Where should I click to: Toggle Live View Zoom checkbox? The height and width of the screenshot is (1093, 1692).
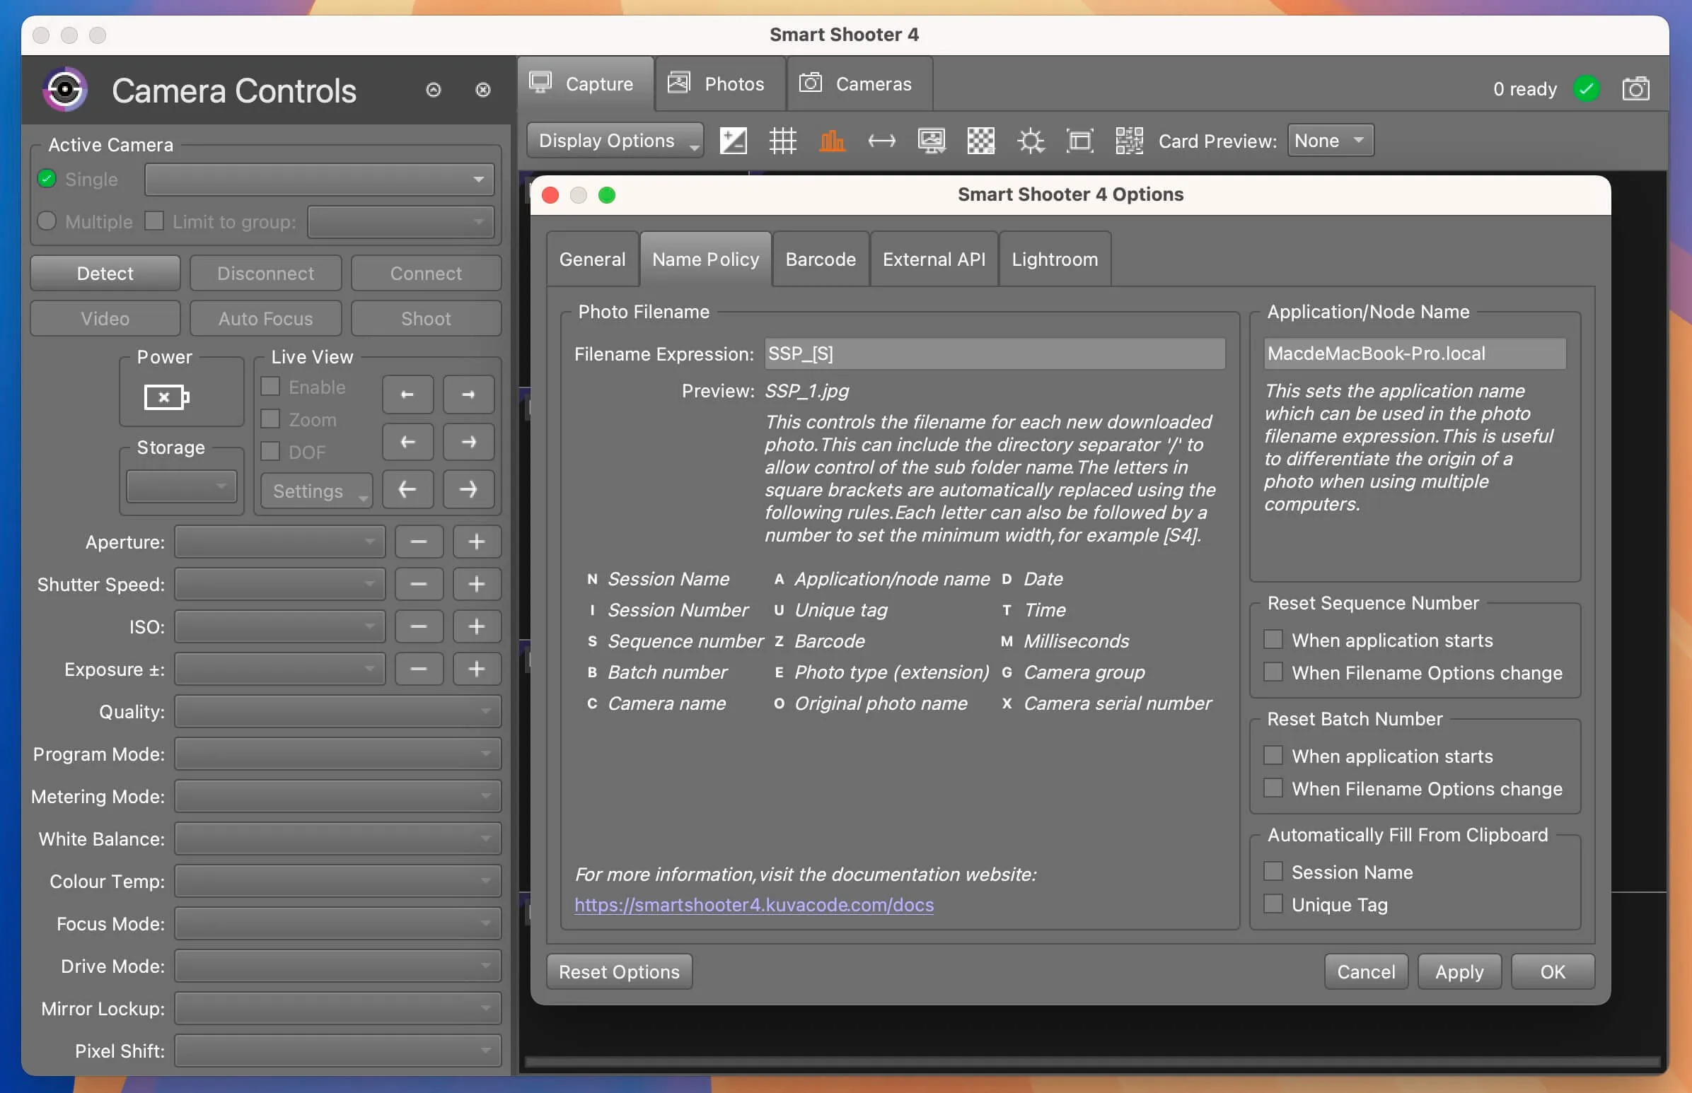click(x=270, y=419)
